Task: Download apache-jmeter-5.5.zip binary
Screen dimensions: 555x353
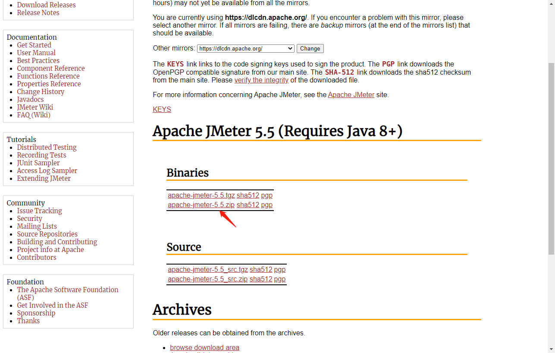Action: tap(201, 205)
